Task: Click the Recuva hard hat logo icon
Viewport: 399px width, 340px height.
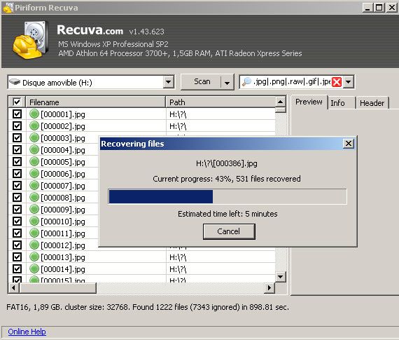Action: [30, 40]
